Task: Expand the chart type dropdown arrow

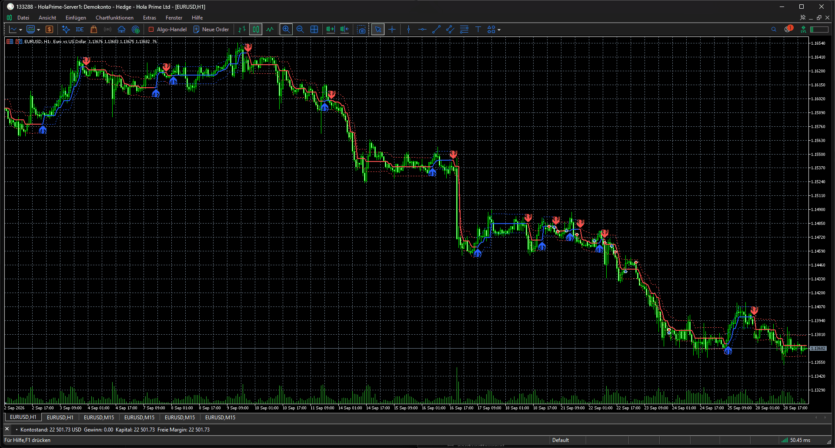Action: tap(20, 30)
